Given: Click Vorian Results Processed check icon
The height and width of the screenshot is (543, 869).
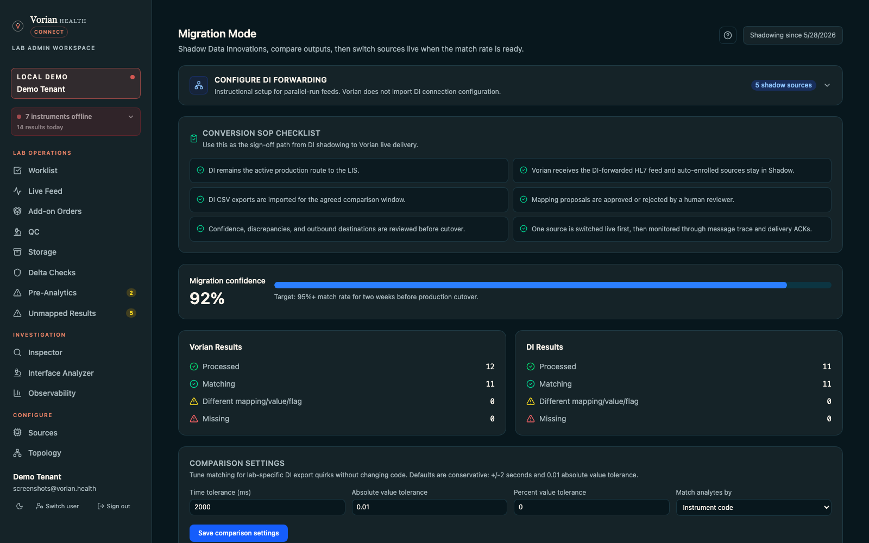Looking at the screenshot, I should (194, 367).
